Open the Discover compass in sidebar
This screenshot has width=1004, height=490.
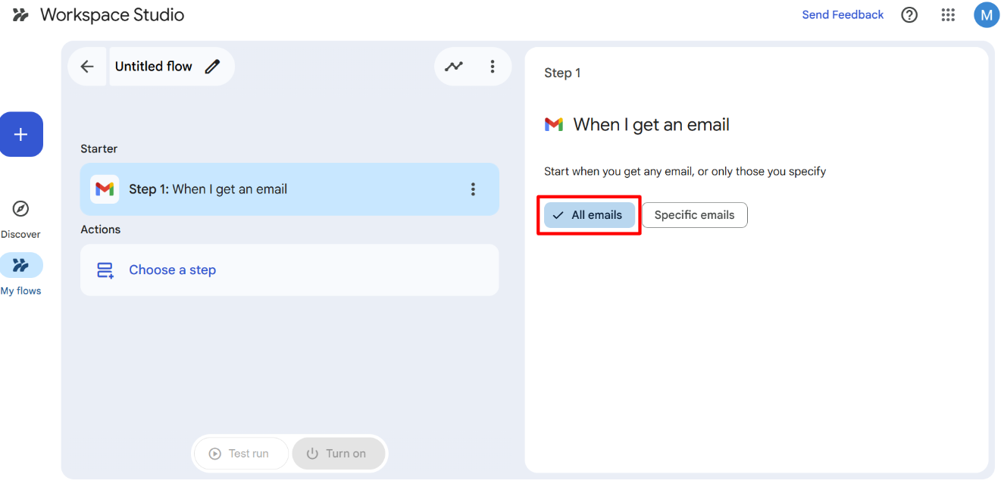(21, 209)
